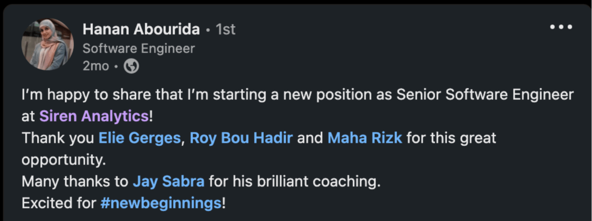Click "Senior Software Engineer" in the post body
The image size is (592, 221).
tap(485, 96)
